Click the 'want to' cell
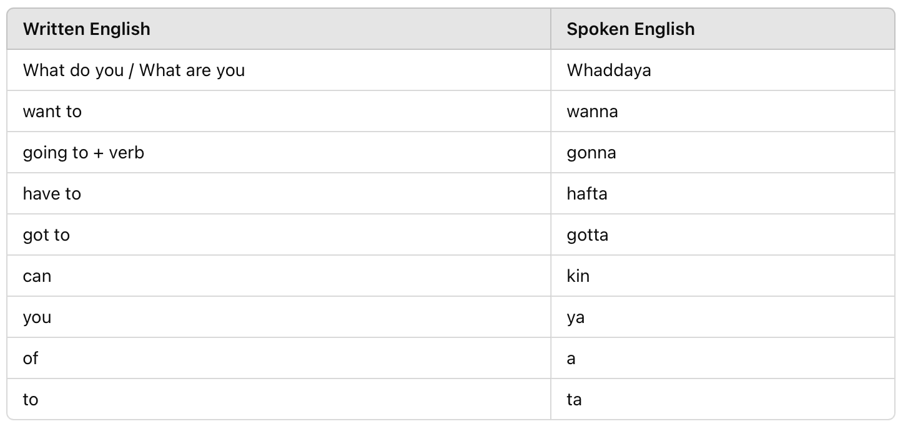The image size is (903, 429). pyautogui.click(x=279, y=111)
